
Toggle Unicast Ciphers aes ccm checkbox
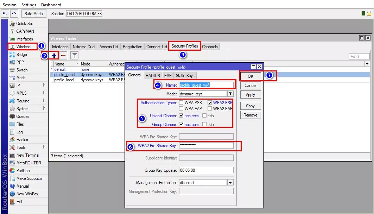pyautogui.click(x=181, y=116)
